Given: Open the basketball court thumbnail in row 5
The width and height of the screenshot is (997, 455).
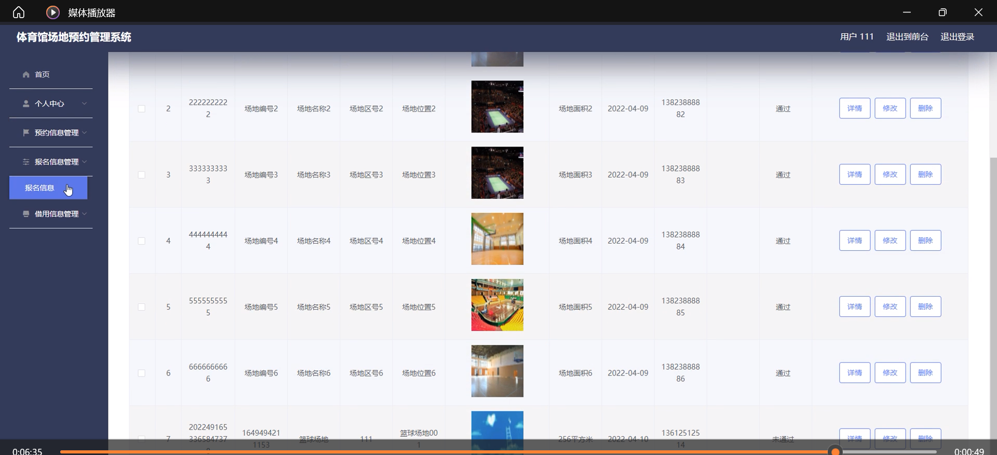Looking at the screenshot, I should coord(497,305).
